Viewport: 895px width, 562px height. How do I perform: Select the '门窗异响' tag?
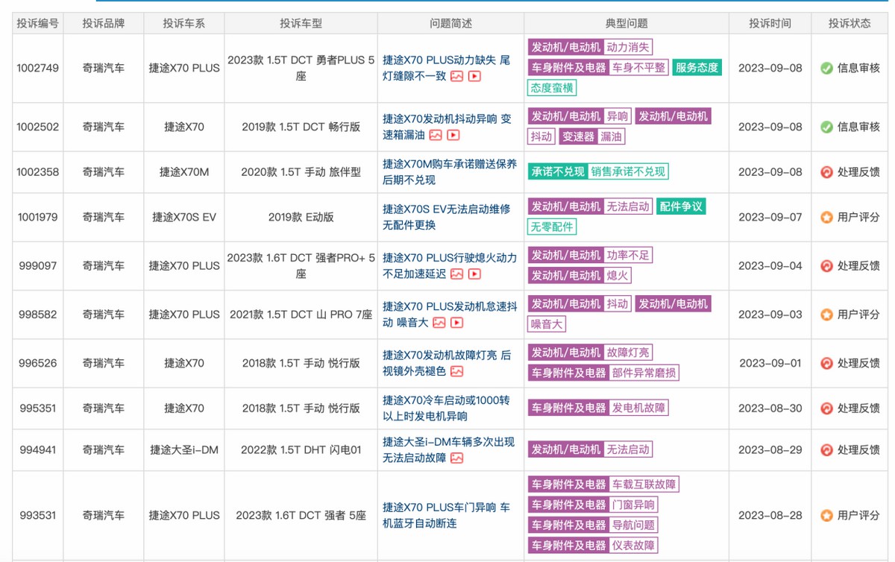click(x=634, y=505)
